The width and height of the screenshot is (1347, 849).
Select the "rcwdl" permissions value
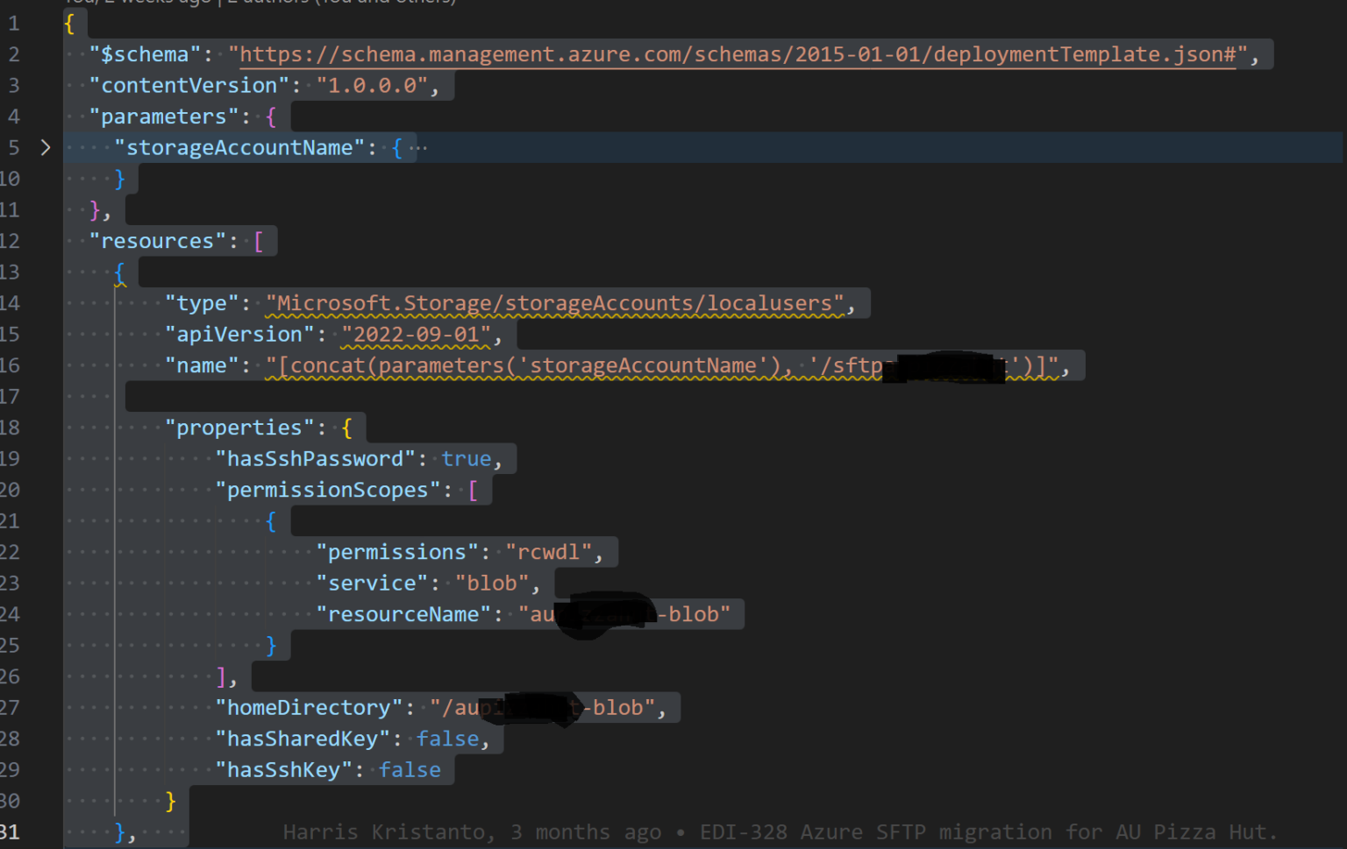click(x=549, y=552)
